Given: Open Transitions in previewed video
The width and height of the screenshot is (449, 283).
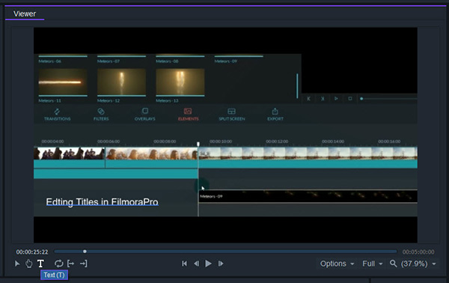Looking at the screenshot, I should [58, 115].
